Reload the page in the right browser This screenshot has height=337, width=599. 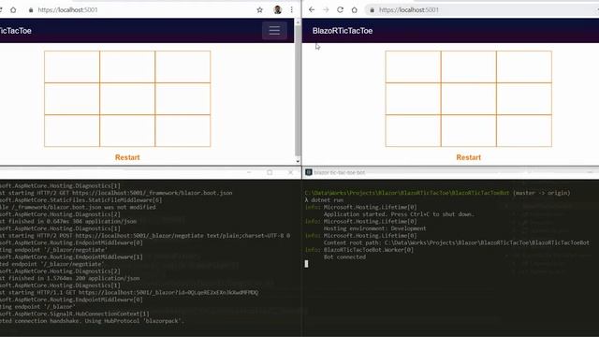(x=340, y=10)
